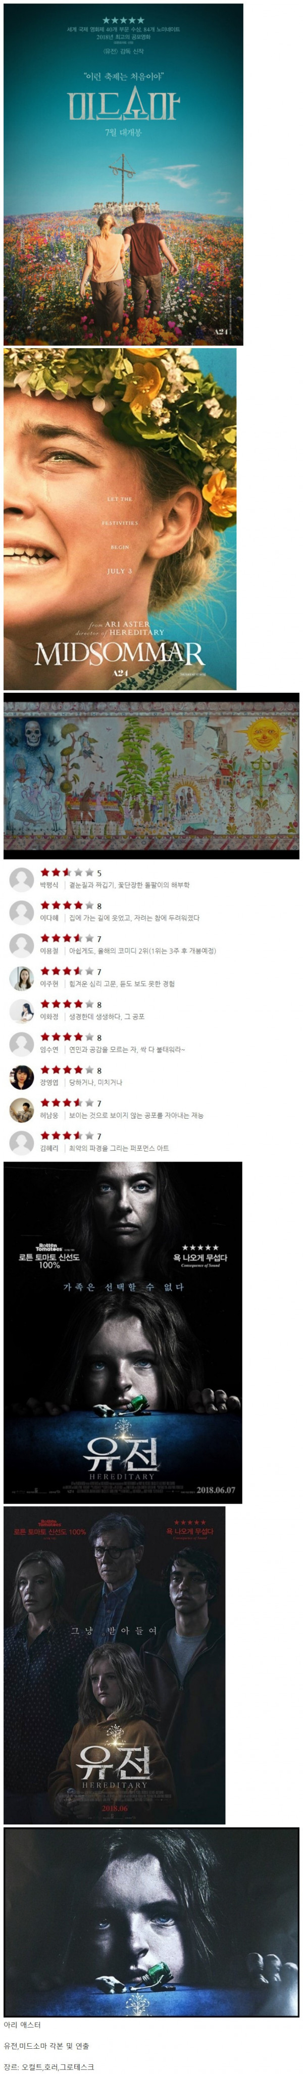Click reviewer 박평식's gray avatar icon
Screen dimensions: 303x2074
(21, 879)
